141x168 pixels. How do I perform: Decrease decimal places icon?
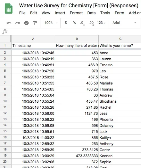coord(82,23)
